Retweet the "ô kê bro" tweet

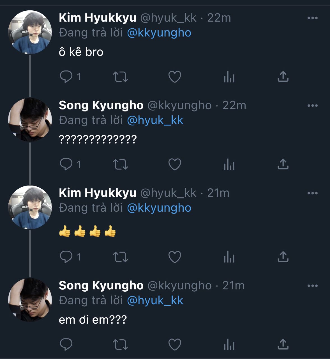pos(120,77)
